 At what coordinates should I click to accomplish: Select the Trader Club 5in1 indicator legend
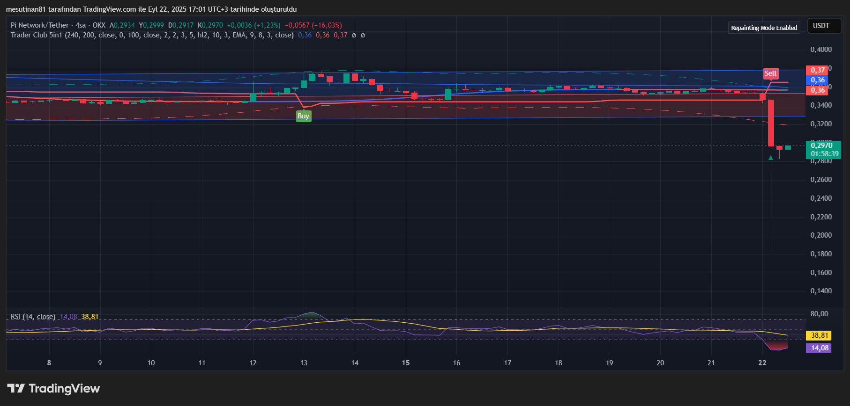pos(152,35)
